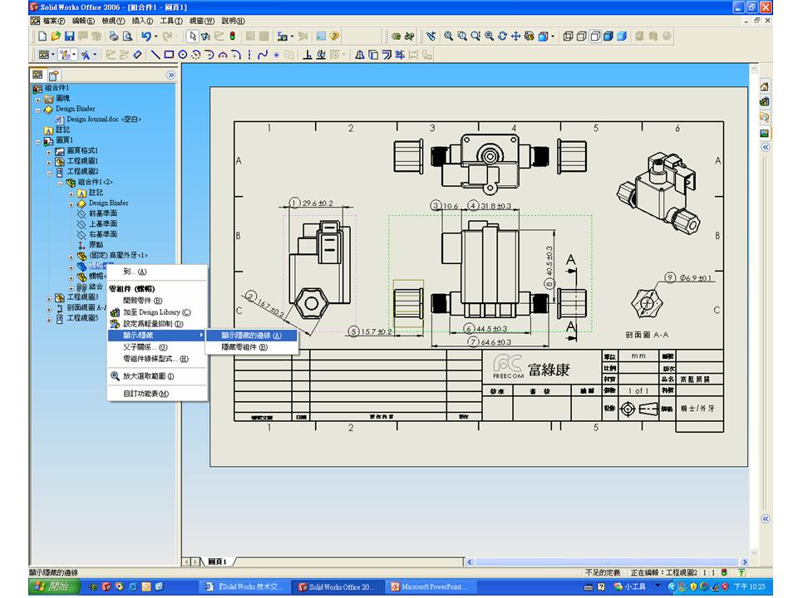Switch to the PropertyManager tab
The image size is (798, 598).
click(x=53, y=76)
